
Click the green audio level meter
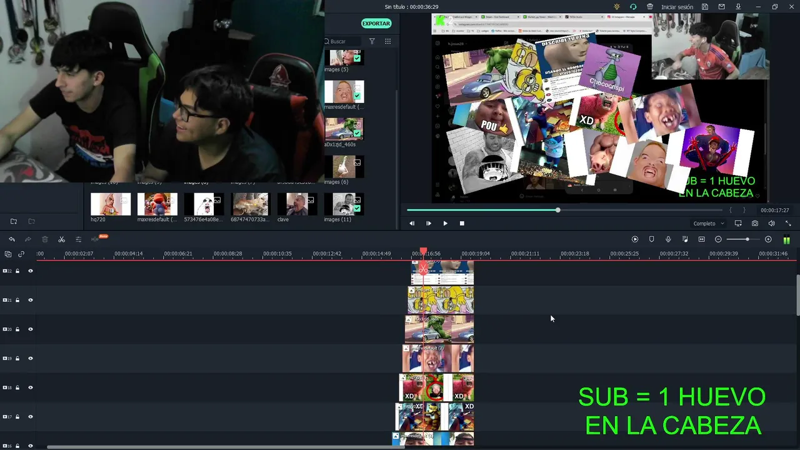[786, 239]
